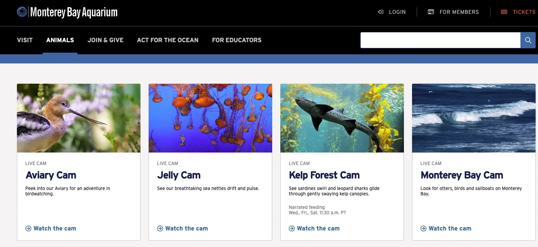The height and width of the screenshot is (247, 538).
Task: Click 'See sardines swirl' description text
Action: (x=334, y=191)
